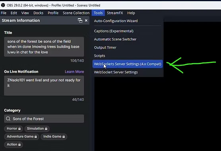Click the 106/140 title character counter
Screen dimensions: 221x151
(x=77, y=61)
